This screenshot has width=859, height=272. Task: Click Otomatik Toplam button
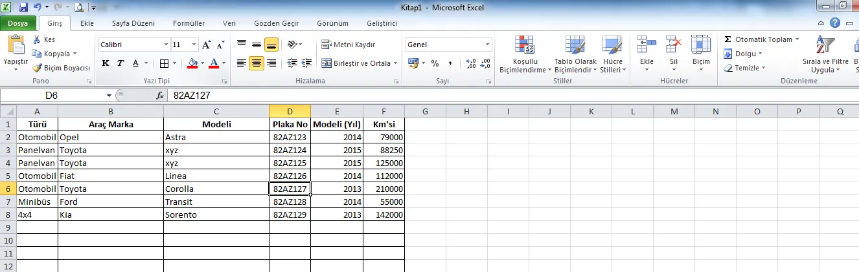pos(762,39)
